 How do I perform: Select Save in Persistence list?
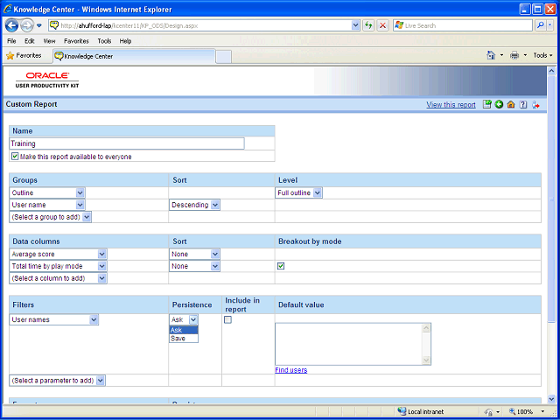184,339
